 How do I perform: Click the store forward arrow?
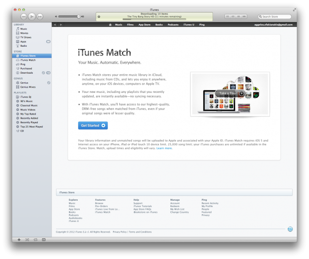pos(61,25)
